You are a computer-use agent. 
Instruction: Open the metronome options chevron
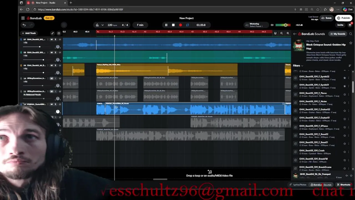click(x=102, y=25)
